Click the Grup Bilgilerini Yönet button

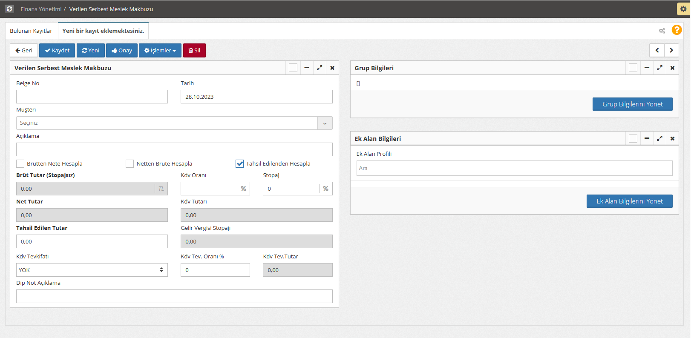point(632,104)
